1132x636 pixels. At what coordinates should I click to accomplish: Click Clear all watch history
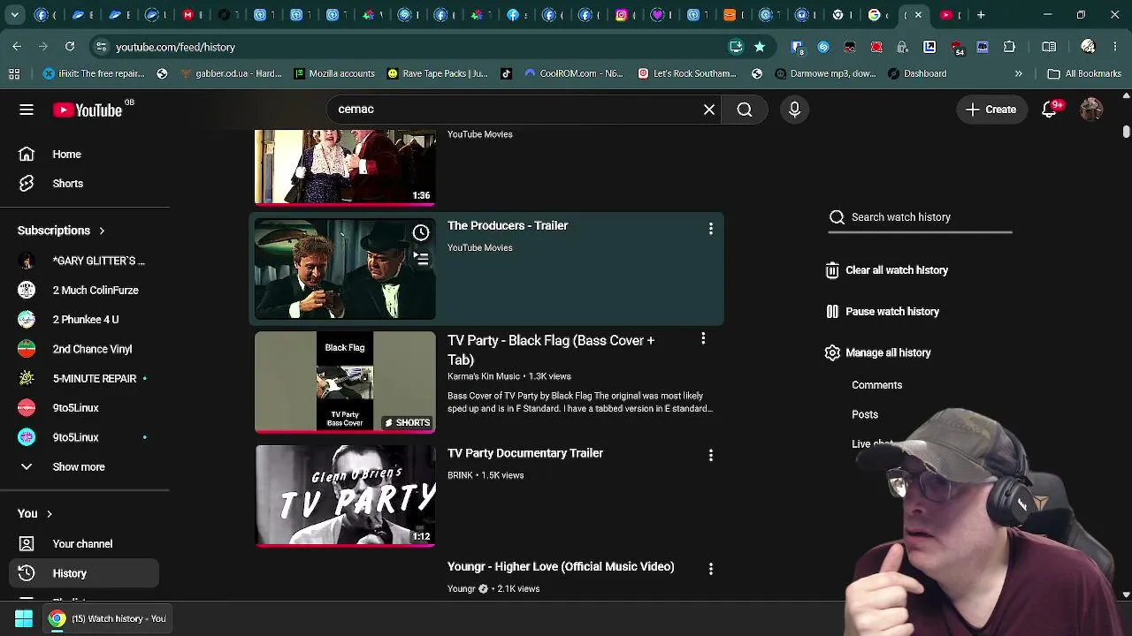tap(887, 270)
